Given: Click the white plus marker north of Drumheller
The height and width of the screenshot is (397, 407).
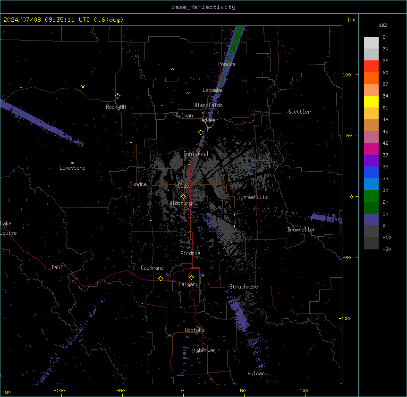Looking at the screenshot, I should (289, 177).
